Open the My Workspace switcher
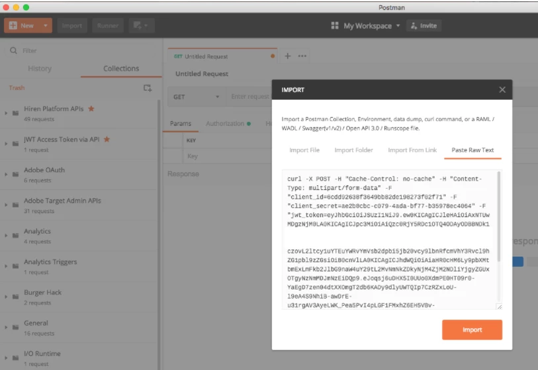Screen dimensions: 538x370 pos(372,26)
